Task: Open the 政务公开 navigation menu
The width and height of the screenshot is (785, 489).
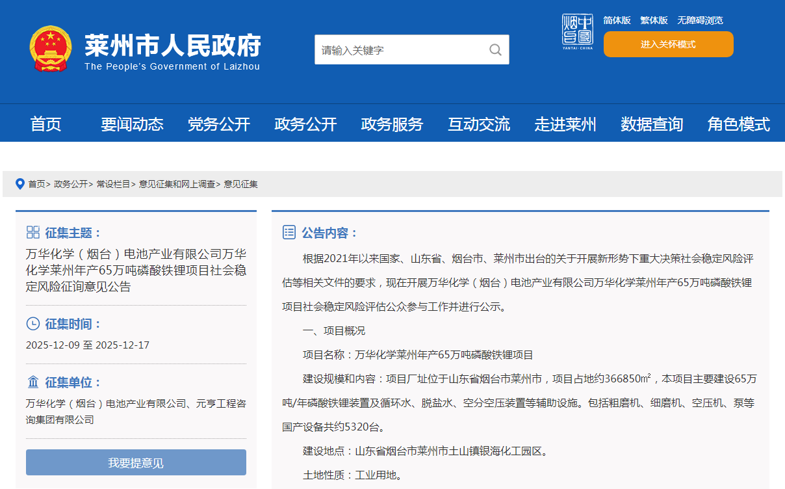Action: point(305,124)
